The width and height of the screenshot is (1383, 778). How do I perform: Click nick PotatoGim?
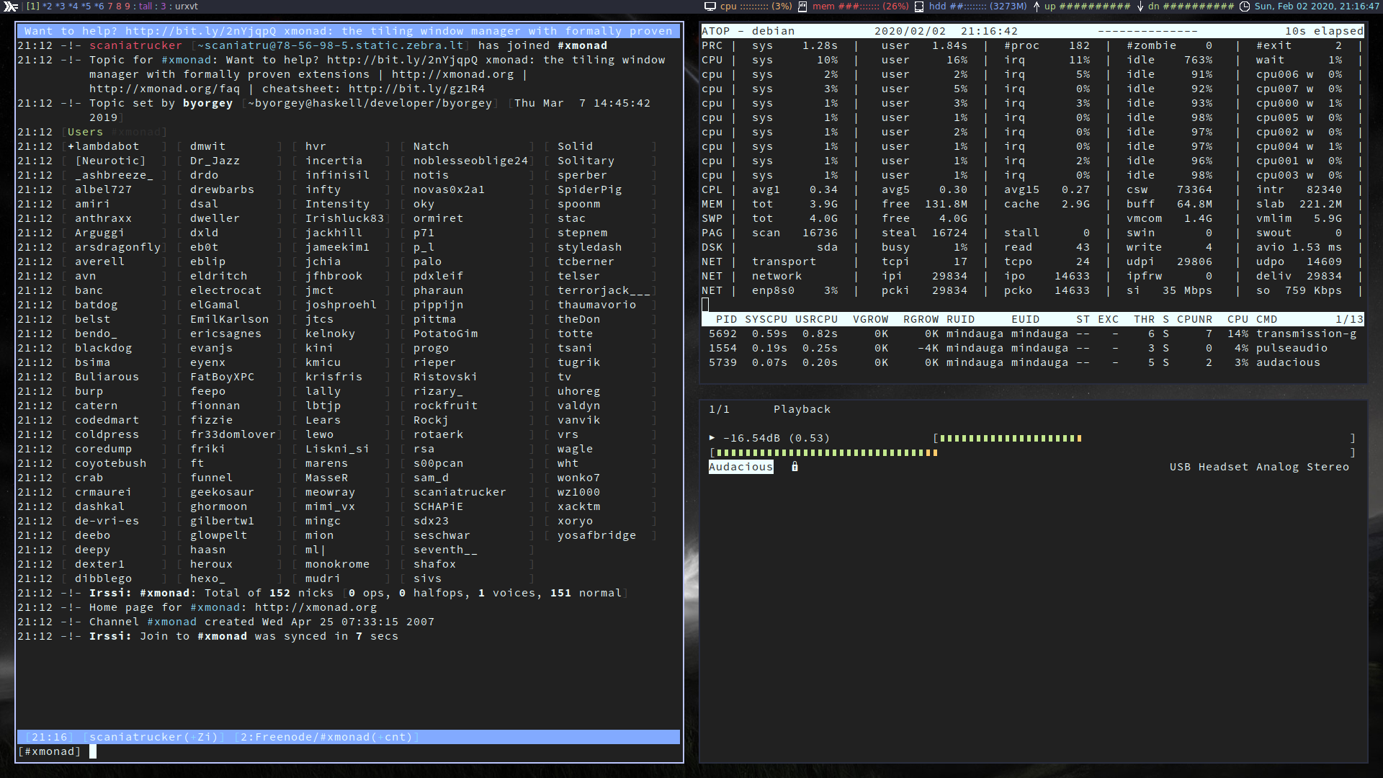[445, 334]
